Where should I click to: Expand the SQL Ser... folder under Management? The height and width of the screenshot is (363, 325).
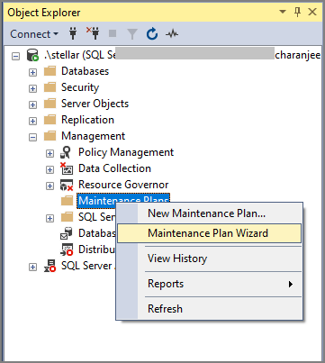click(x=50, y=218)
